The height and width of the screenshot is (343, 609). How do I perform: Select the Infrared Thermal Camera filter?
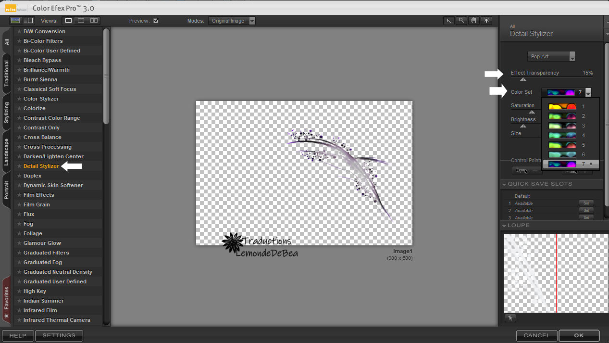[58, 320]
